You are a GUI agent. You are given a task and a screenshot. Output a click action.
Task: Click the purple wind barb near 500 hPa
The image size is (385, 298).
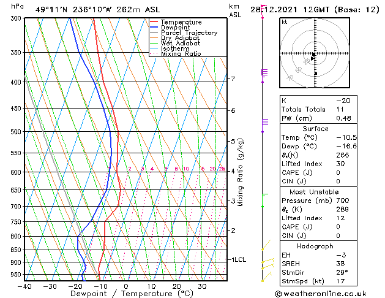coord(264,126)
